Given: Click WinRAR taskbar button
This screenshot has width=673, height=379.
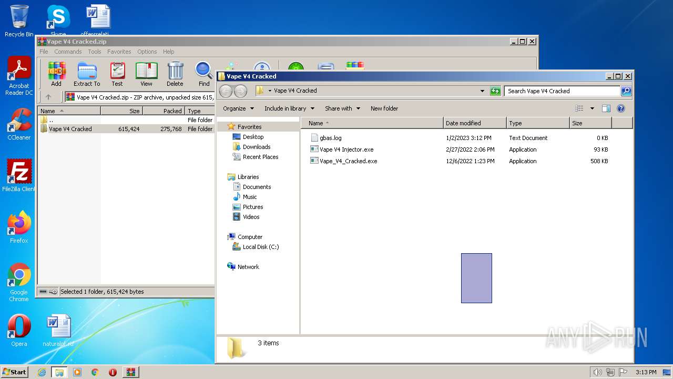Looking at the screenshot, I should tap(131, 372).
